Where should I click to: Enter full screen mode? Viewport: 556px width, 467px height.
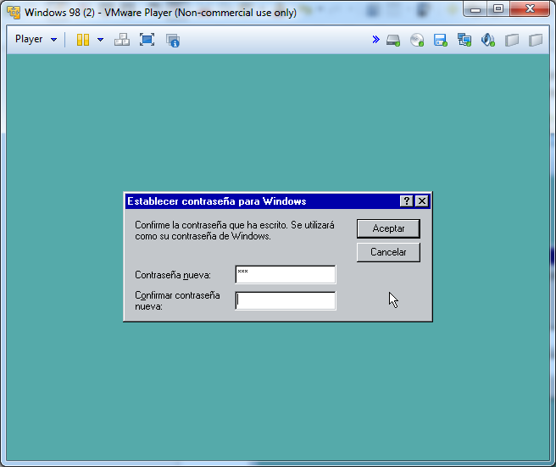click(x=147, y=40)
